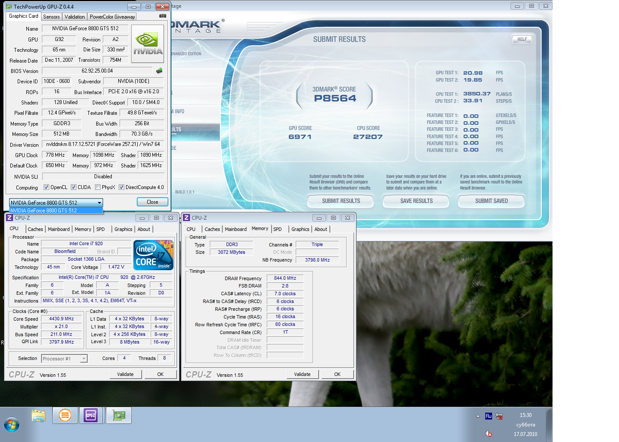Switch to the Sensors tab in GPU-Z

(51, 17)
